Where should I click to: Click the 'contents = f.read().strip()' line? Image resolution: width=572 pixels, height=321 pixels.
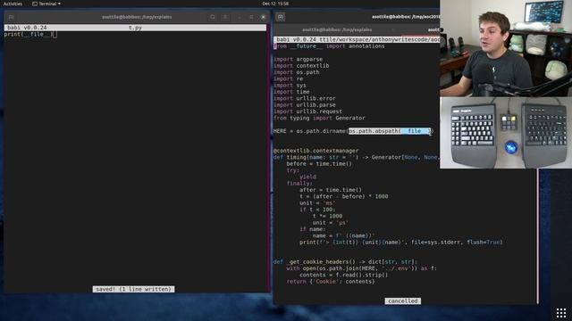coord(344,276)
